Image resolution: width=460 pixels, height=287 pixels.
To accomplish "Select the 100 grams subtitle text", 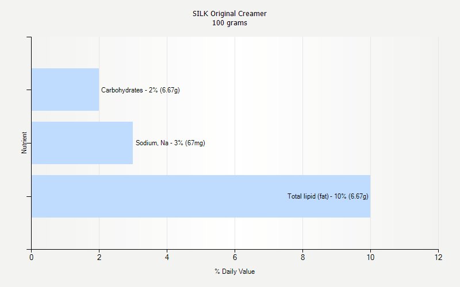I will (229, 23).
